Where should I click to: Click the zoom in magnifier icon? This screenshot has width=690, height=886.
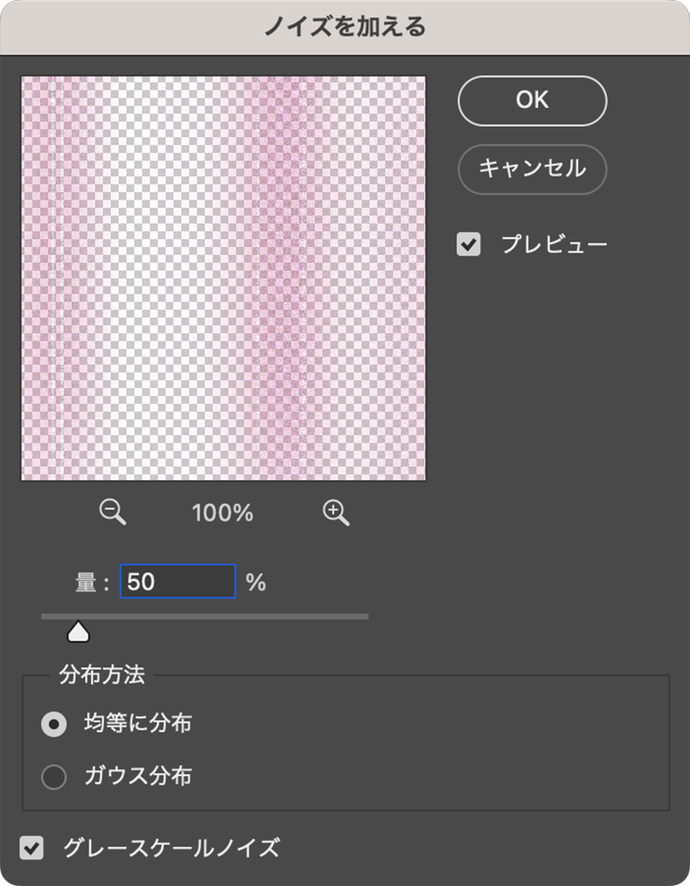336,511
